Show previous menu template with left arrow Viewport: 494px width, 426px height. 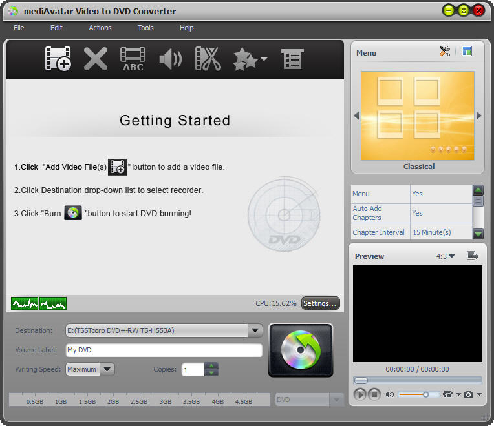coord(356,116)
